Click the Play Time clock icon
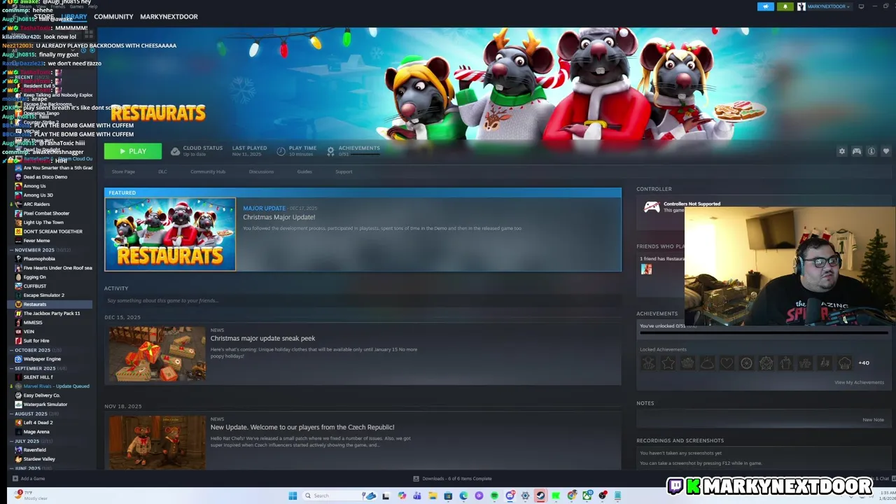This screenshot has width=896, height=504. pyautogui.click(x=281, y=151)
